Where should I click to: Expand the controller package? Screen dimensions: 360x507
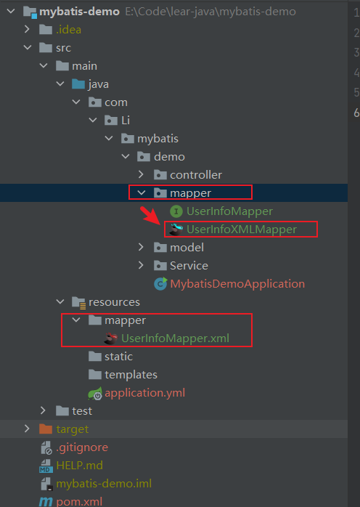(x=141, y=174)
